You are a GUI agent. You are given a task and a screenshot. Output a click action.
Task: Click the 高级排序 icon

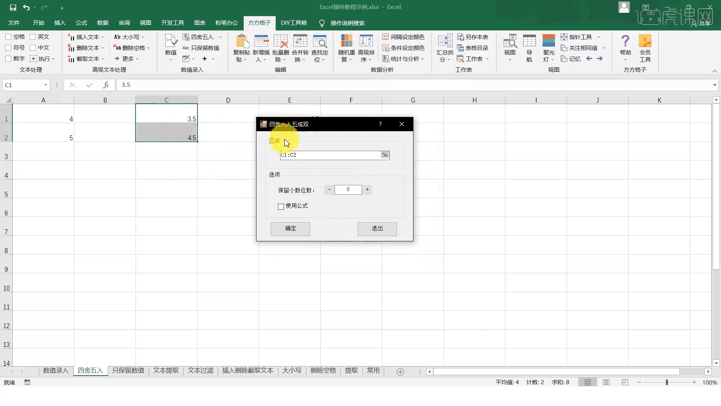366,41
